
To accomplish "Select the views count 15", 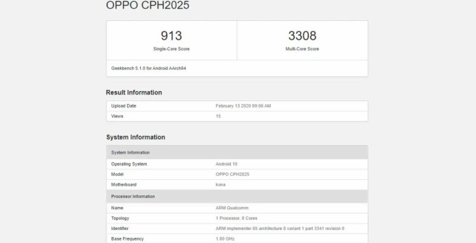I will click(x=218, y=116).
